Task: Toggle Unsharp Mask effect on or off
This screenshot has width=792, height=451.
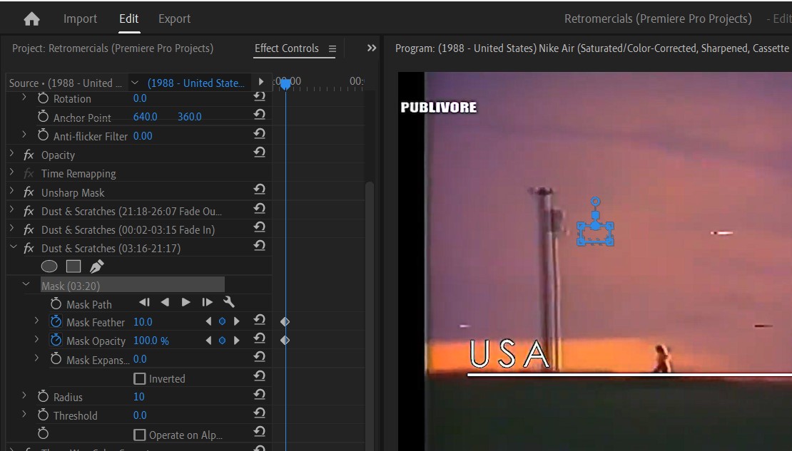Action: click(x=29, y=192)
